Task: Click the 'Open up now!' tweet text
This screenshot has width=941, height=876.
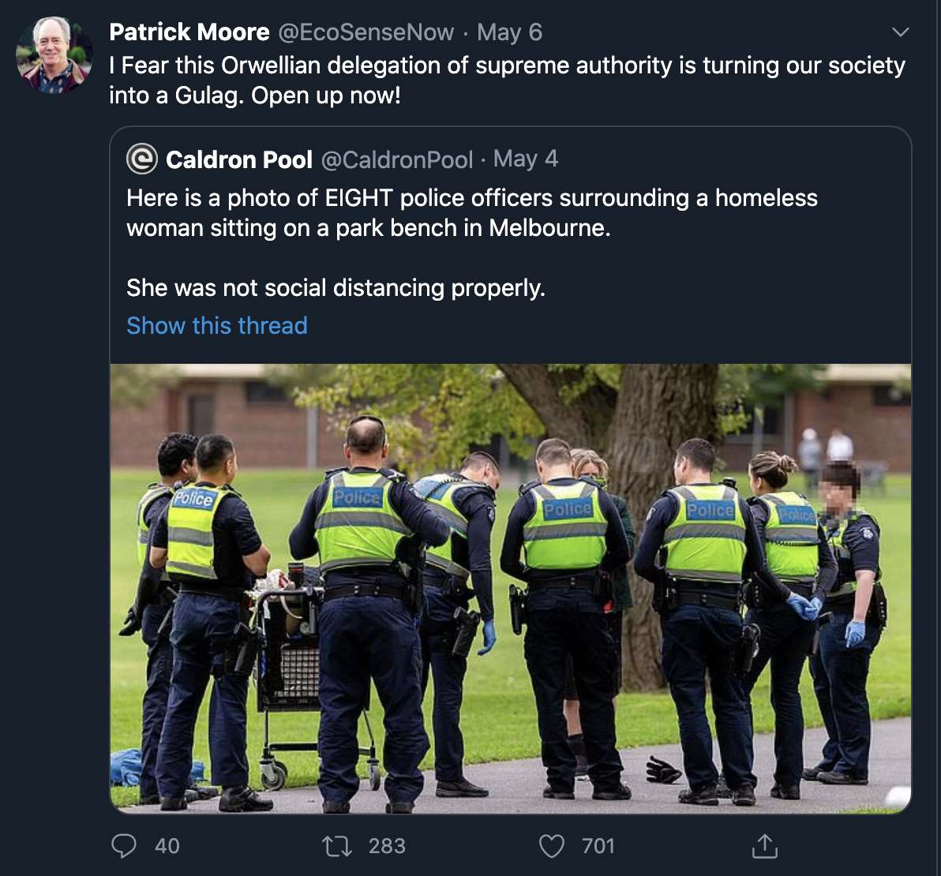Action: [x=326, y=95]
